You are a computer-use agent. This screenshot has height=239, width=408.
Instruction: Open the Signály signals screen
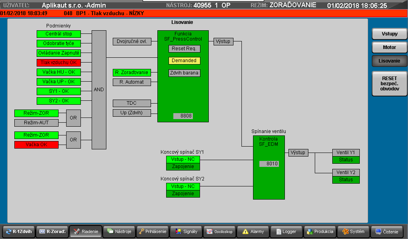pyautogui.click(x=186, y=231)
